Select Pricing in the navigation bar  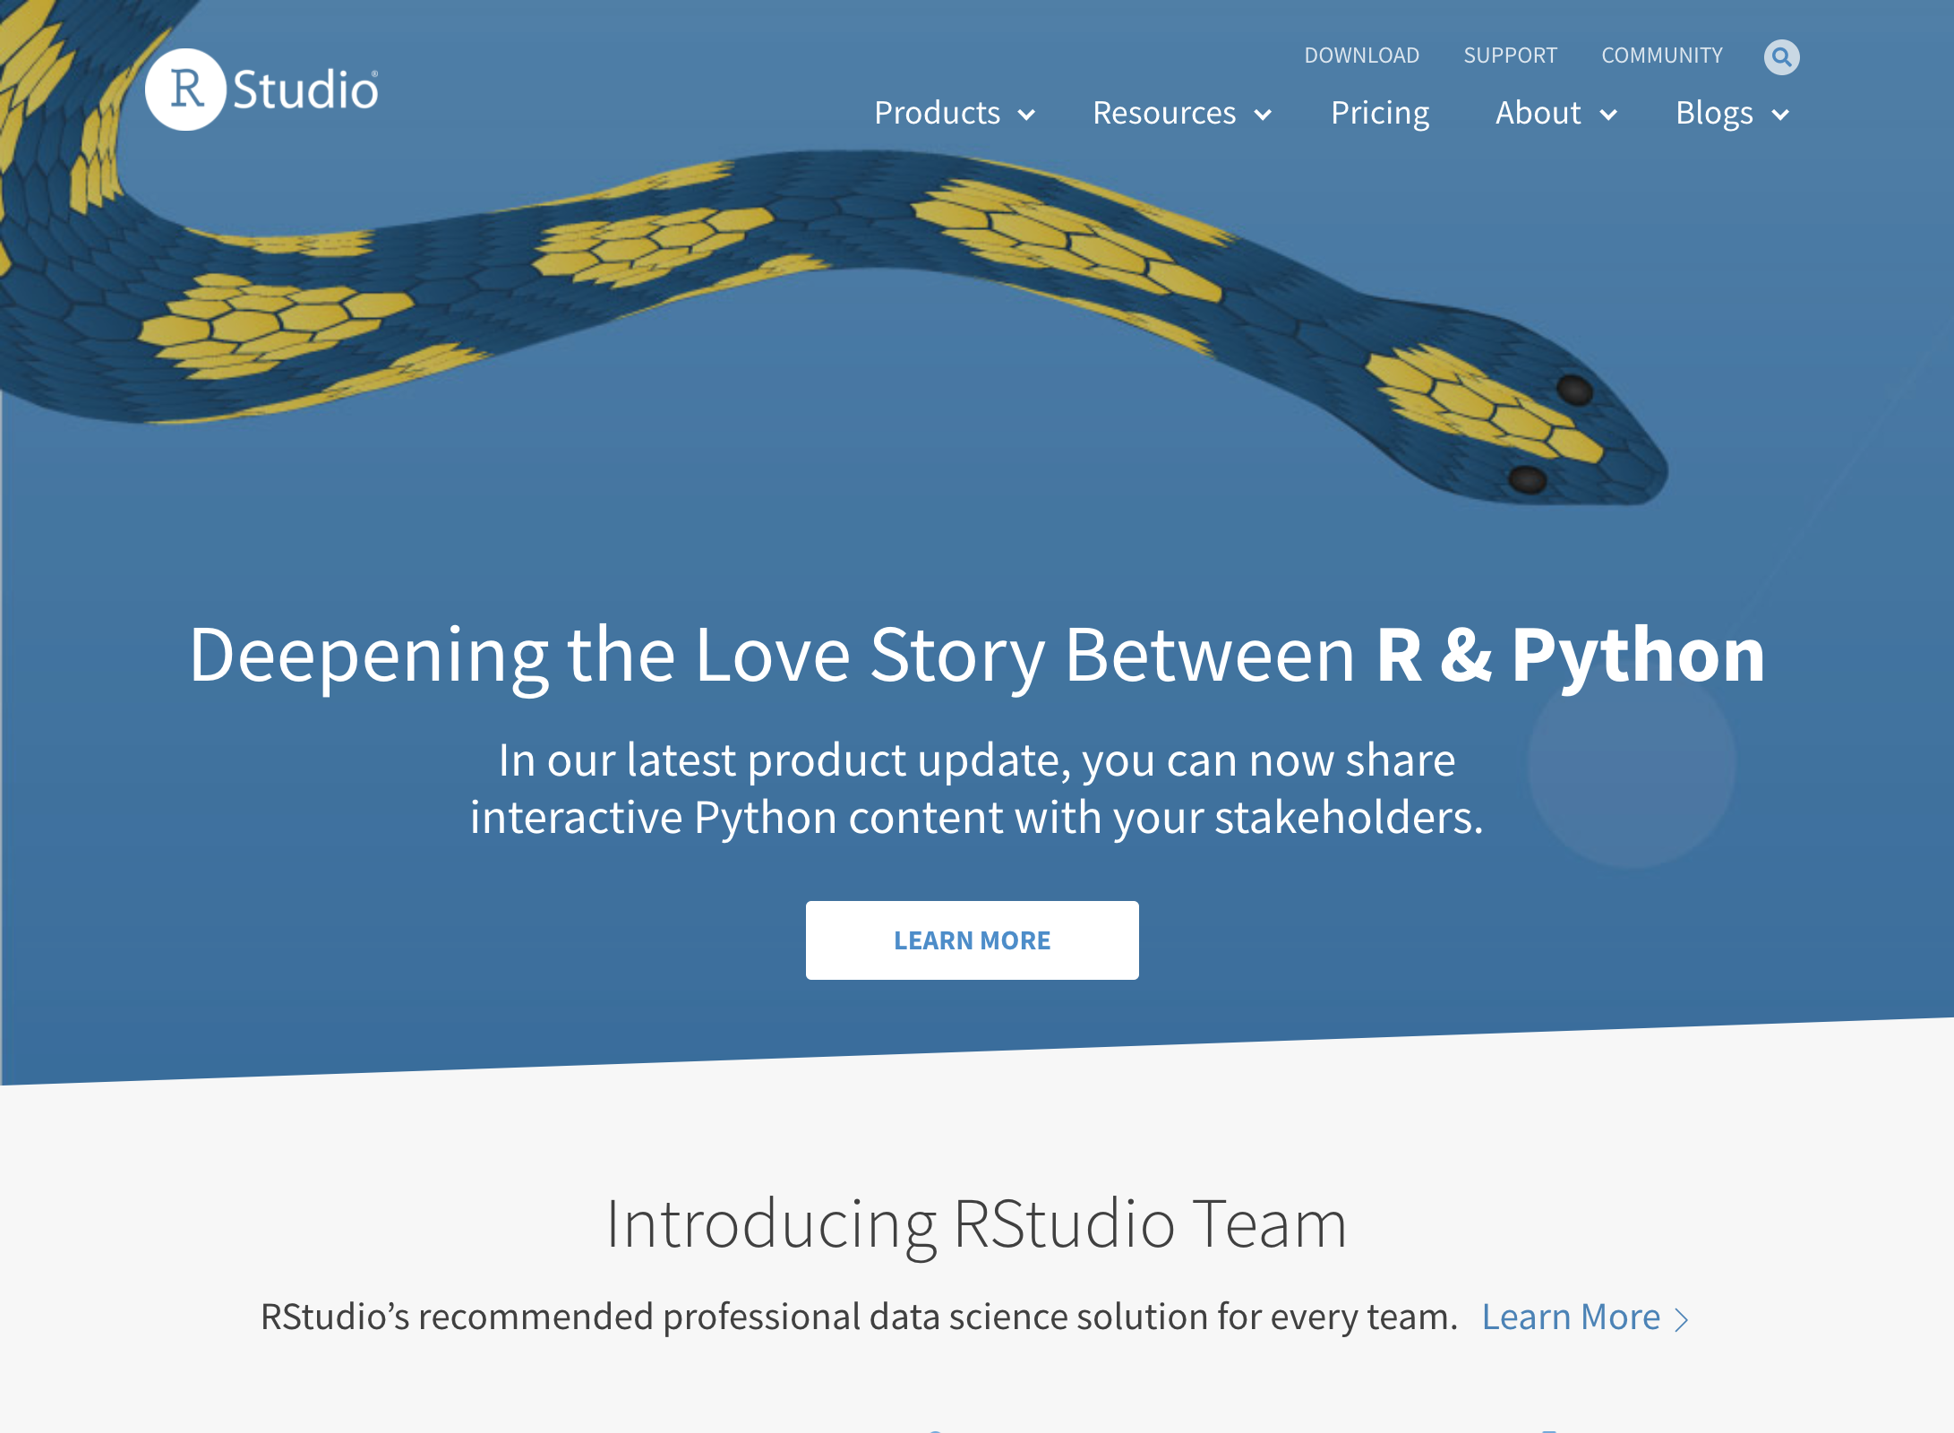coord(1379,113)
